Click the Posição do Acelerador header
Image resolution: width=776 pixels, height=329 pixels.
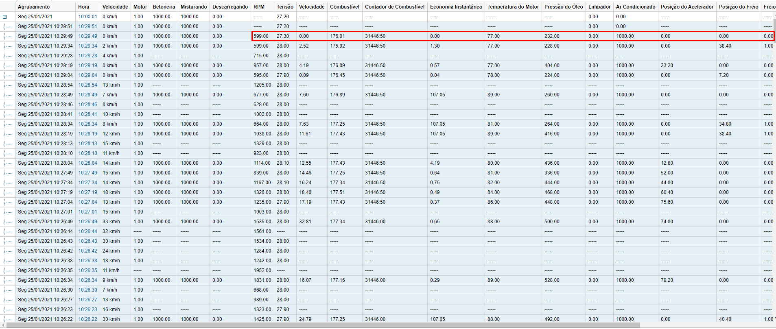687,7
